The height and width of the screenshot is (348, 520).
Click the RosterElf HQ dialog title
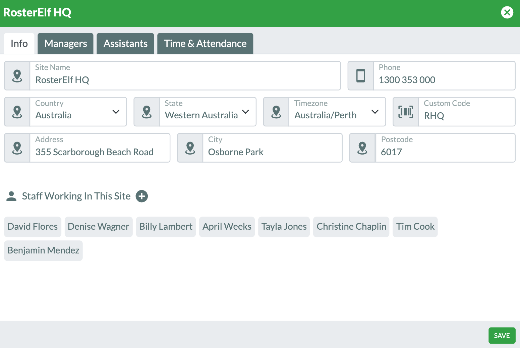tap(37, 12)
